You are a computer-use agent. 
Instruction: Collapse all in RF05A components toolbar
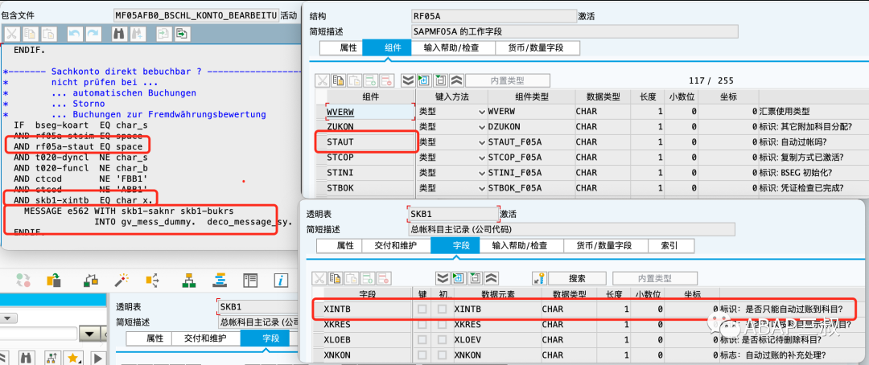[456, 80]
